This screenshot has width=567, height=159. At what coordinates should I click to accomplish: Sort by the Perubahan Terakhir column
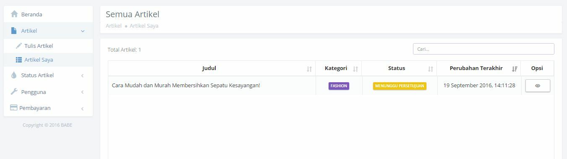(x=515, y=69)
